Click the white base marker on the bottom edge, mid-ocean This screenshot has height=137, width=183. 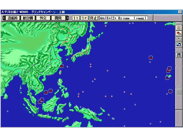(x=124, y=126)
